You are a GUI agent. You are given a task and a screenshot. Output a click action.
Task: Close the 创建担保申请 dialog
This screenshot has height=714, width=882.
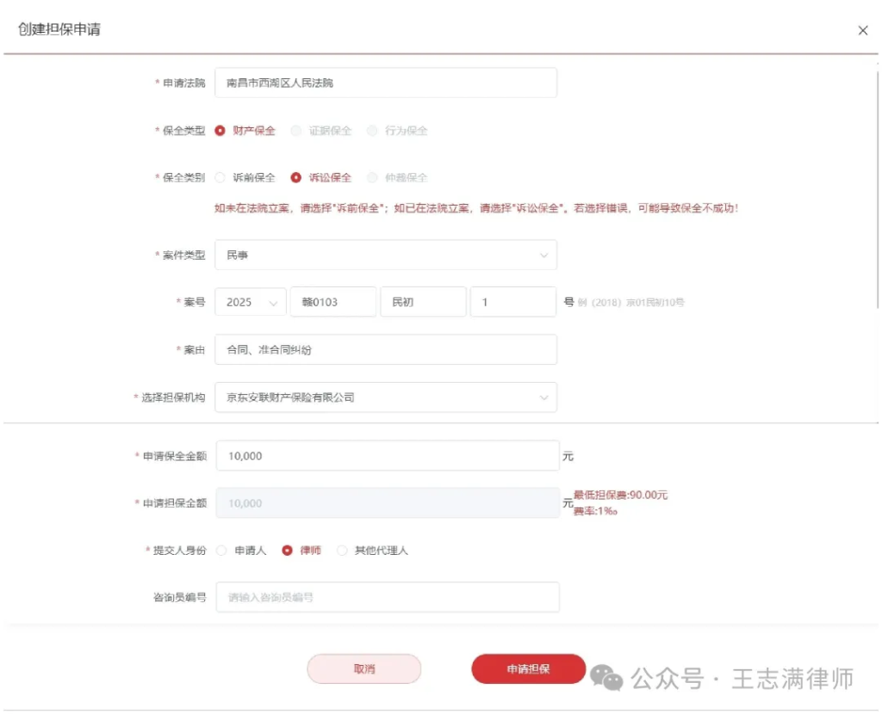[x=862, y=30]
